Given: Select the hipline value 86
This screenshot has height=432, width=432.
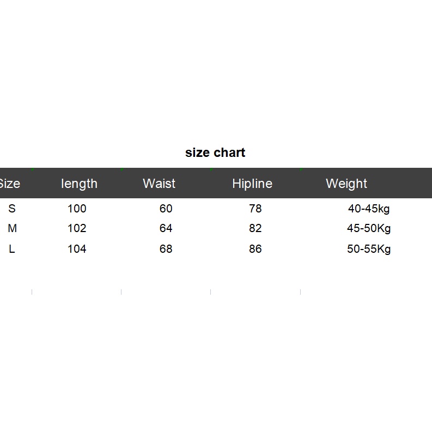Looking at the screenshot, I should tap(255, 249).
